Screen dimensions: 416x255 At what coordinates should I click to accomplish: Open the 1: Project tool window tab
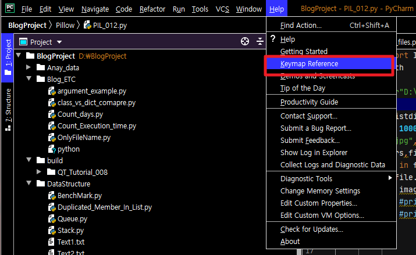[8, 58]
